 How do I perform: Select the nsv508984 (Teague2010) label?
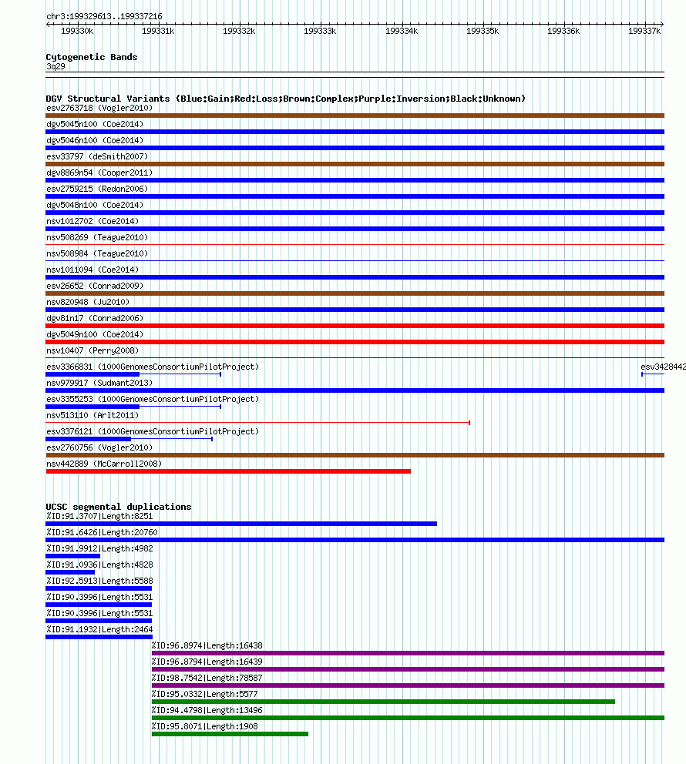click(x=97, y=253)
